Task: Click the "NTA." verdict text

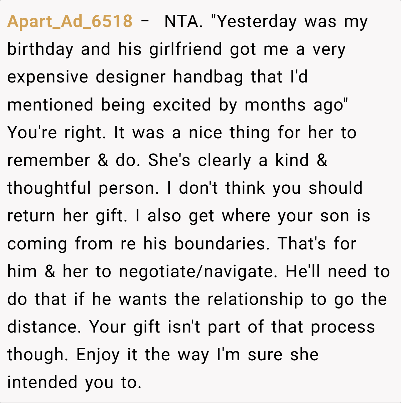Action: 184,22
